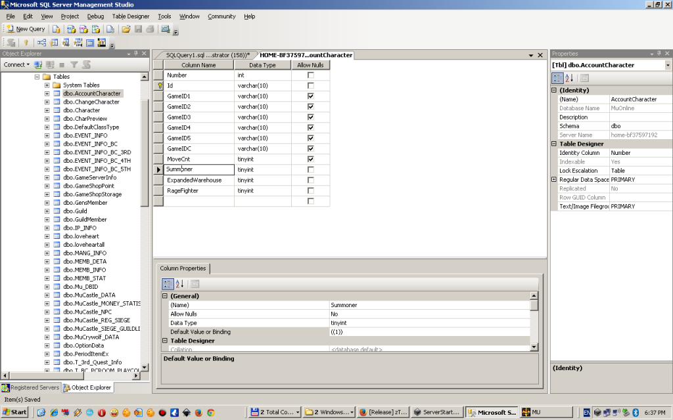Click the Set Primary Key icon
673x420 pixels.
(x=26, y=43)
